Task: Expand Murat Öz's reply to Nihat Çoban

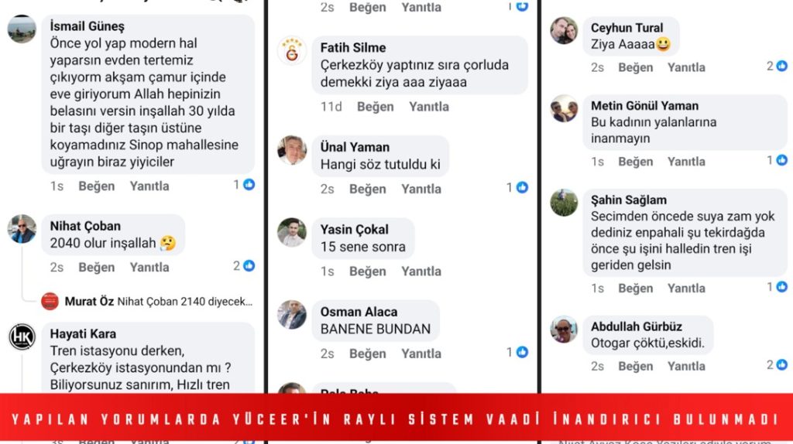Action: 158,302
